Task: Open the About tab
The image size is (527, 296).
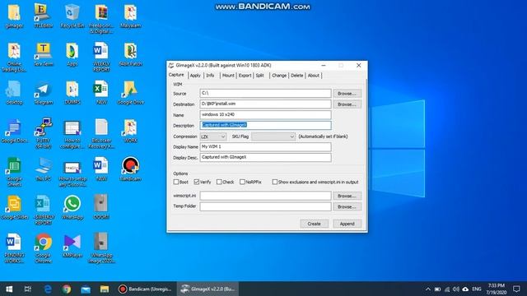Action: tap(313, 76)
